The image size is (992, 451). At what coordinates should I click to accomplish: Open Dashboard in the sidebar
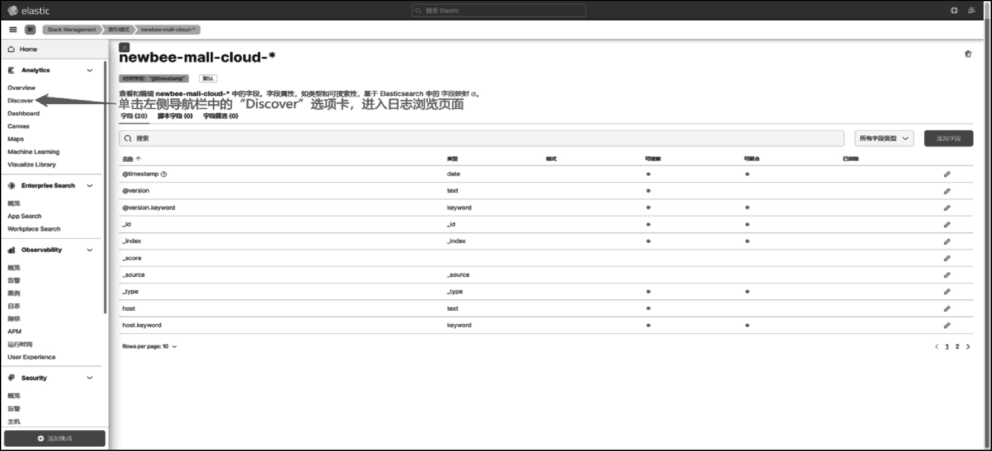pos(23,113)
